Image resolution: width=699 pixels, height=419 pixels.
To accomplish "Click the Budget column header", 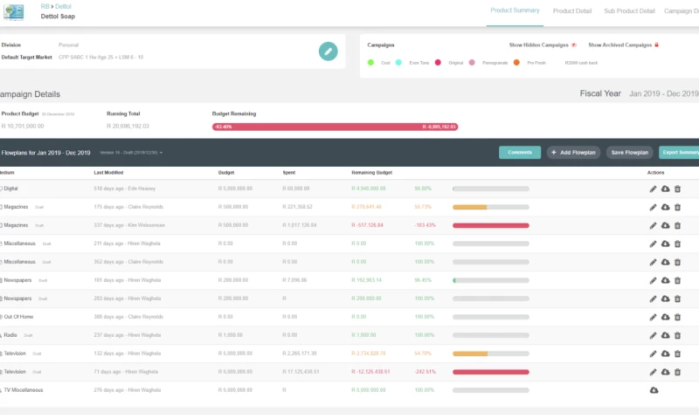I will (x=226, y=173).
